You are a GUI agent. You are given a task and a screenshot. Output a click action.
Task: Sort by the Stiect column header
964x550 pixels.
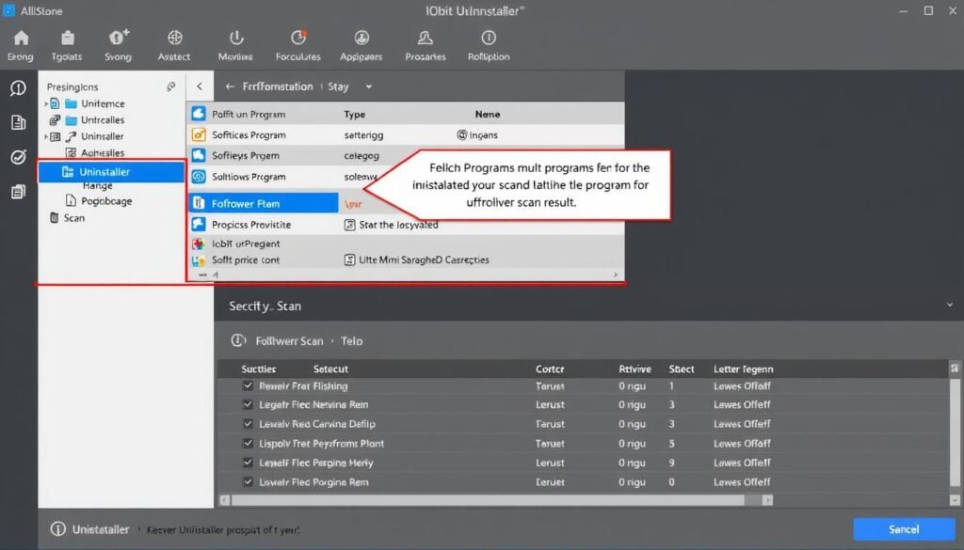[x=682, y=369]
